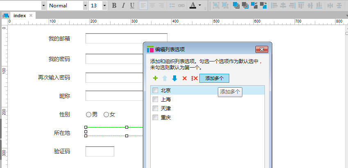Toggle italic text formatting
This screenshot has width=348, height=168.
[x=123, y=5]
